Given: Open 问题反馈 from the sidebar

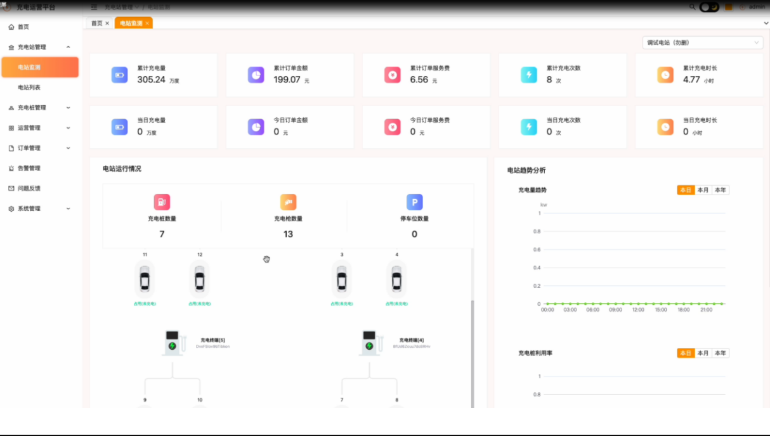Looking at the screenshot, I should (29, 189).
